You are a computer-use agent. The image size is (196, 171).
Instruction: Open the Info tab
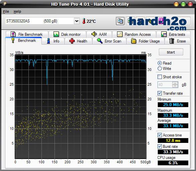pos(53,41)
